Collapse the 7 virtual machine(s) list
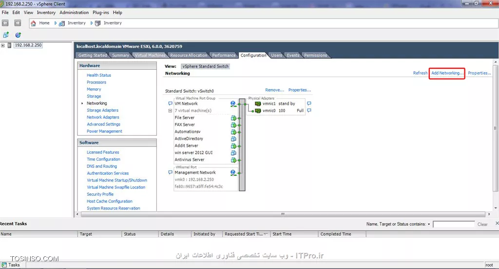Image resolution: width=499 pixels, height=269 pixels. click(170, 111)
